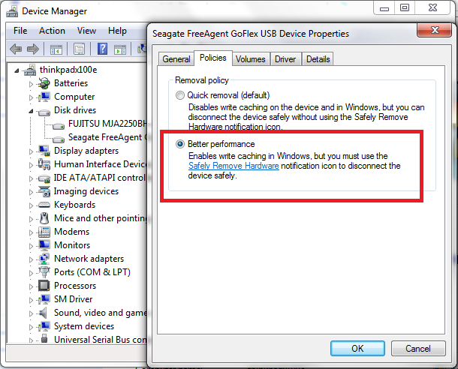Switch to the Volumes tab
The width and height of the screenshot is (458, 369).
(x=251, y=59)
